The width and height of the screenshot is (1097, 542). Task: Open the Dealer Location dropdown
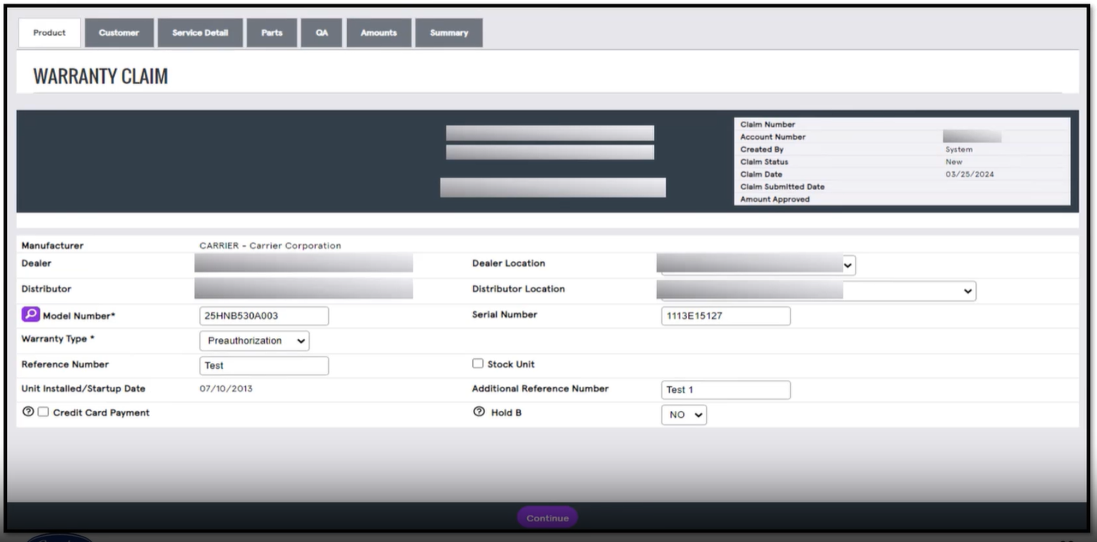click(x=845, y=264)
